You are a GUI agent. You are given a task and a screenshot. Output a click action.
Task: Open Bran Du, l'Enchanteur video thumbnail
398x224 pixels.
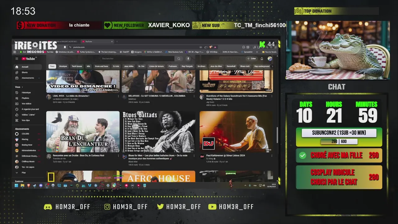coord(83,132)
